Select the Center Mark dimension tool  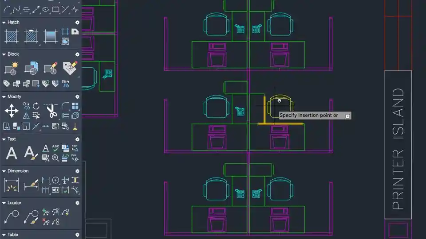(55, 180)
